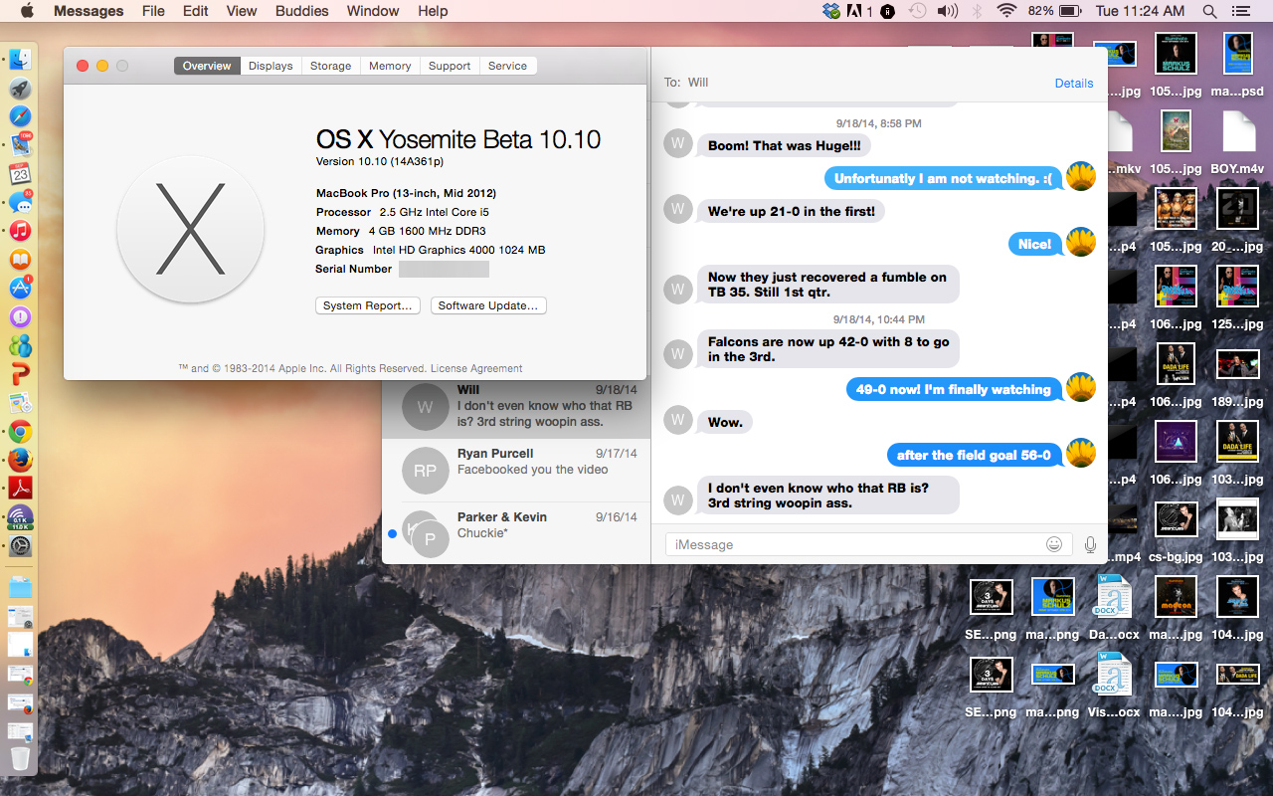Open the Help menu
The height and width of the screenshot is (796, 1273).
coord(433,11)
